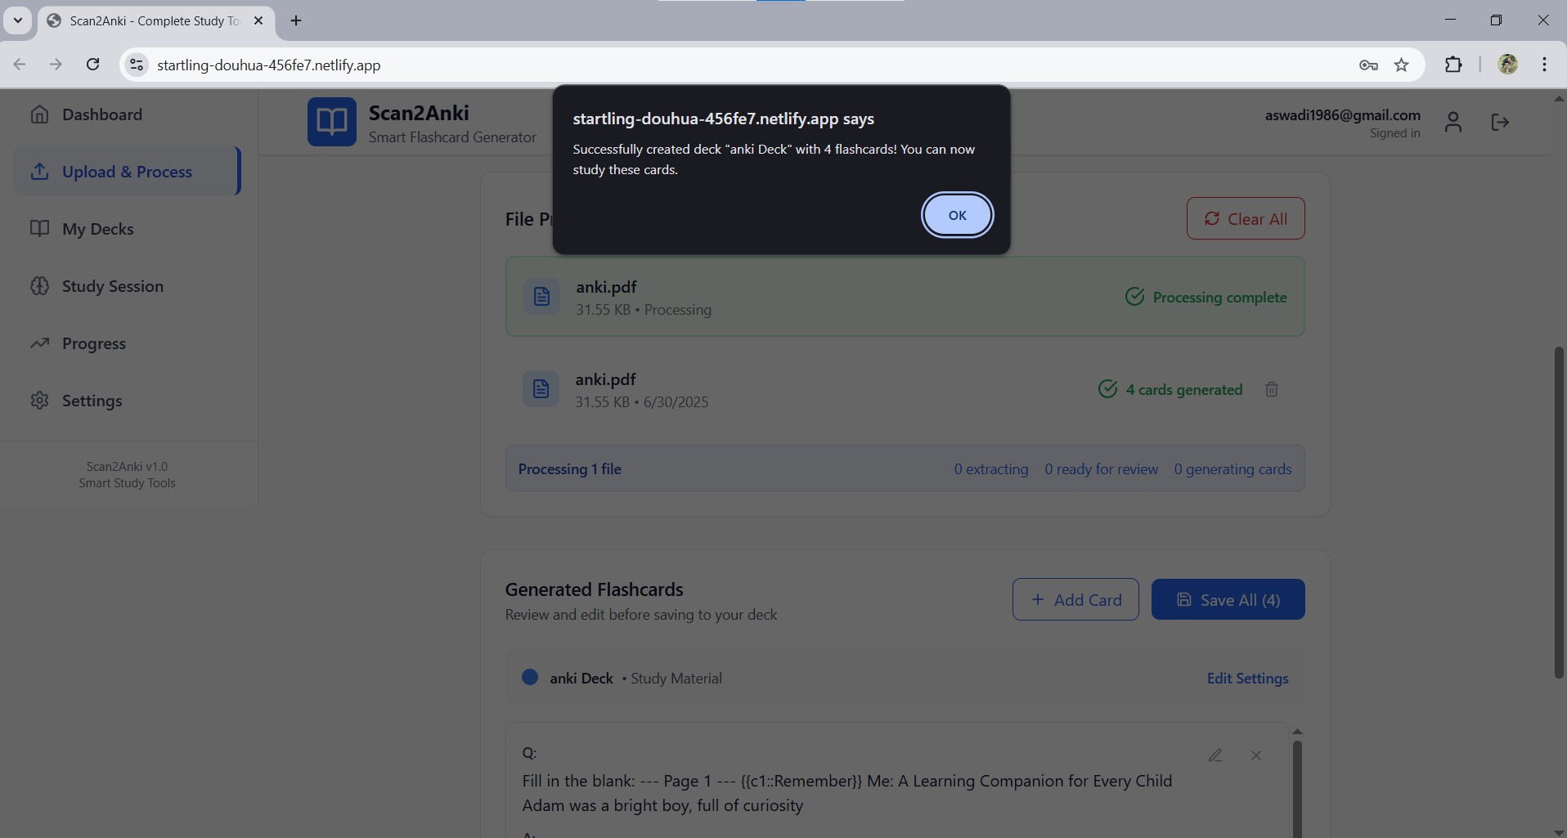The height and width of the screenshot is (838, 1567).
Task: Open the Chrome profile avatar
Action: click(1507, 65)
